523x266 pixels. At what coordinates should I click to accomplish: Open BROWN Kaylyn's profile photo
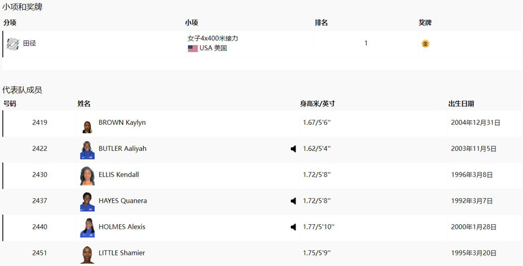[x=88, y=127]
